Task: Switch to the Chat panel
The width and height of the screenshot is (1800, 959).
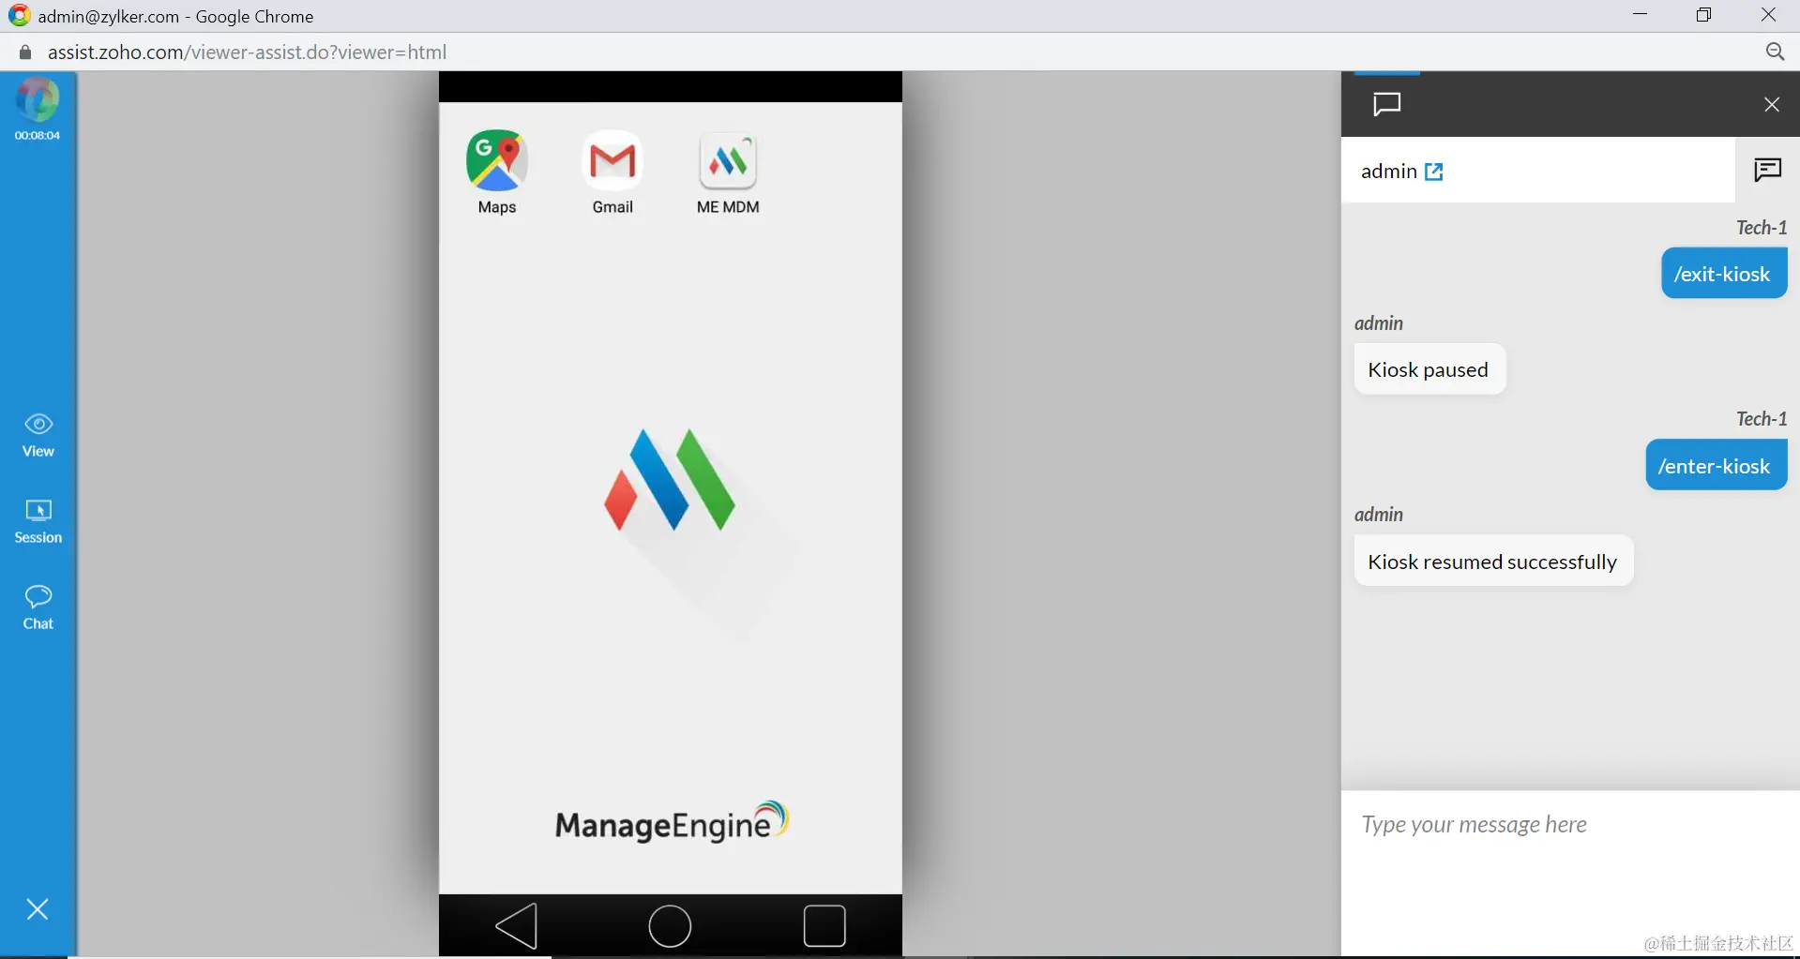Action: coord(37,607)
